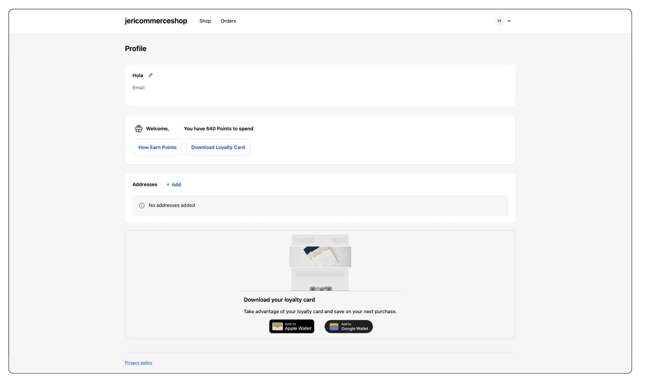Open the Privacy policy link
This screenshot has height=385, width=650.
tap(138, 363)
